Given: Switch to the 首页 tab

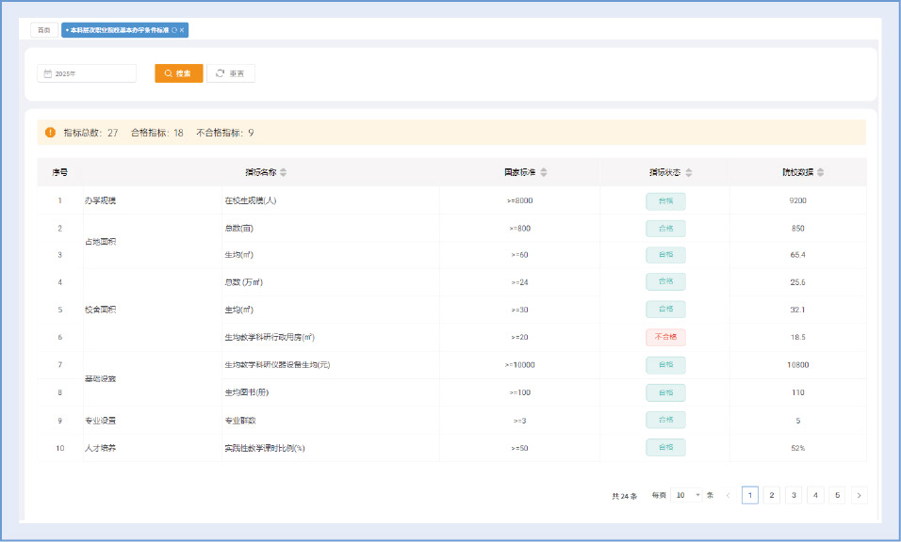Looking at the screenshot, I should pos(43,30).
